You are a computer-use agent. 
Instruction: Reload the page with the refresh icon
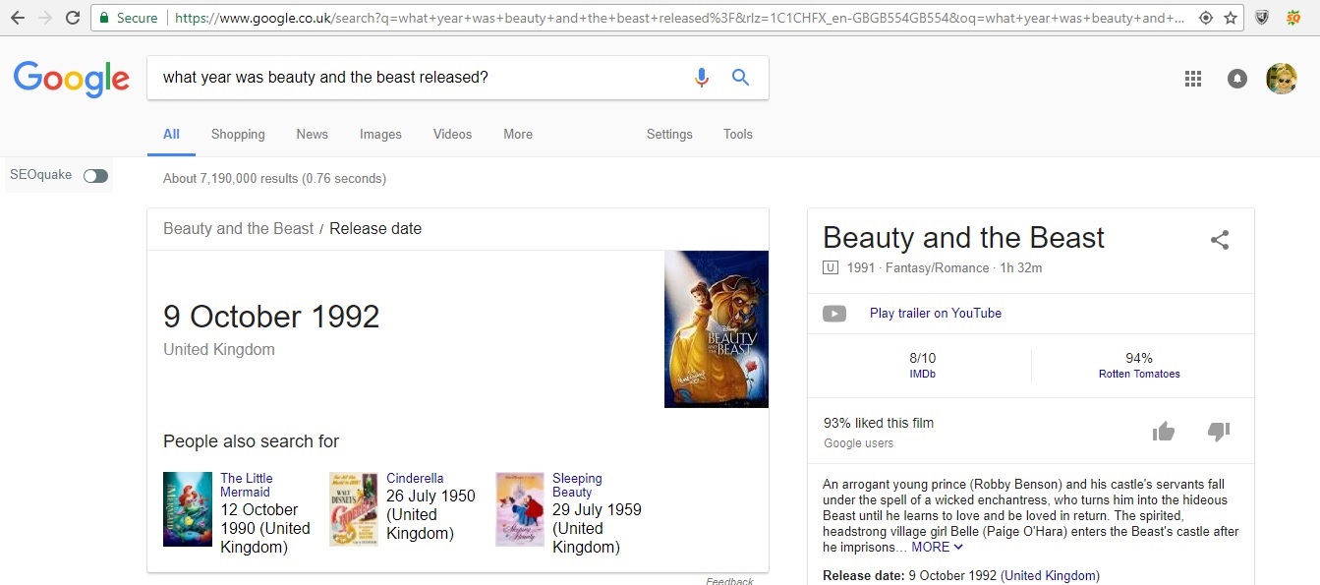tap(73, 18)
